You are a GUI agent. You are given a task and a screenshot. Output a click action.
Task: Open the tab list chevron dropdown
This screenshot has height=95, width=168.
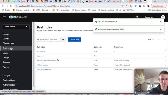tap(165, 1)
